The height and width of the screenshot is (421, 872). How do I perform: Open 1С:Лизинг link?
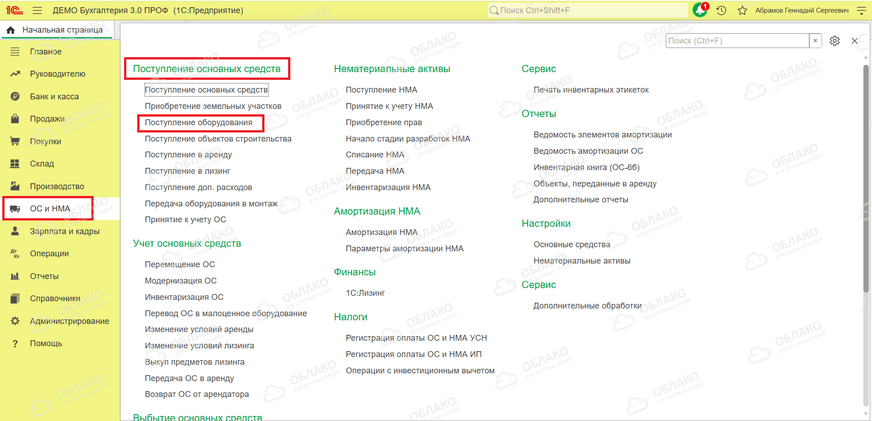click(365, 293)
